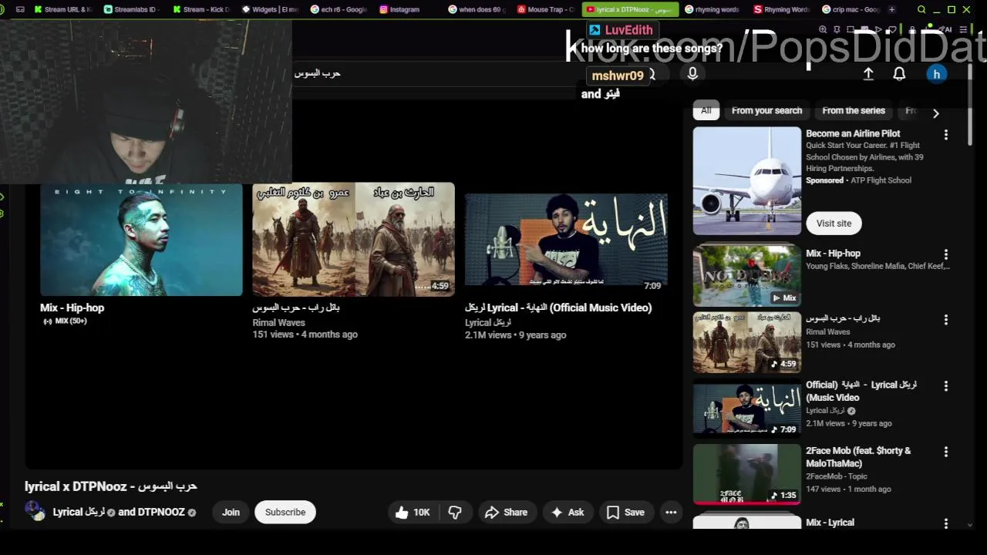Open options for sidebar Lyrical music video
This screenshot has height=555, width=987.
pyautogui.click(x=946, y=385)
